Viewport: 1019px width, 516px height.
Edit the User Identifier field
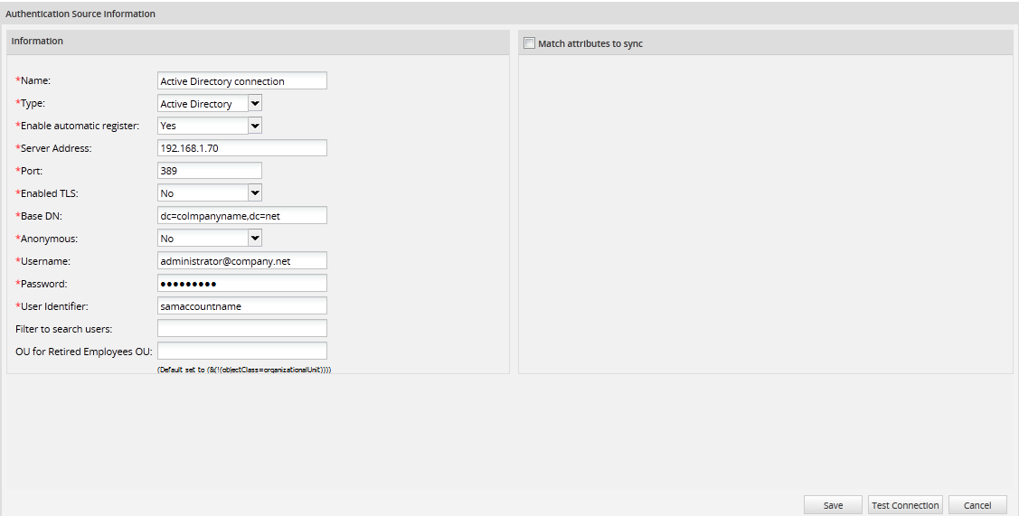pyautogui.click(x=241, y=306)
